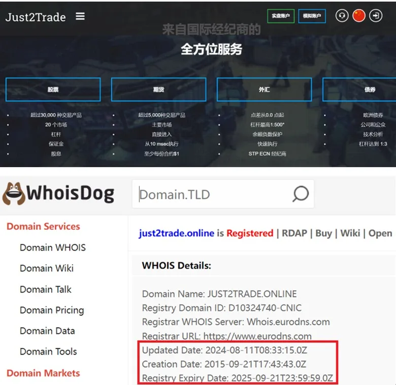The height and width of the screenshot is (385, 396).
Task: Open Domain Markets section heading
Action: point(43,373)
